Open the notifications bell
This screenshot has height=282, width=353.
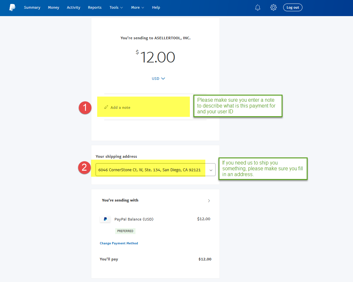(x=257, y=7)
